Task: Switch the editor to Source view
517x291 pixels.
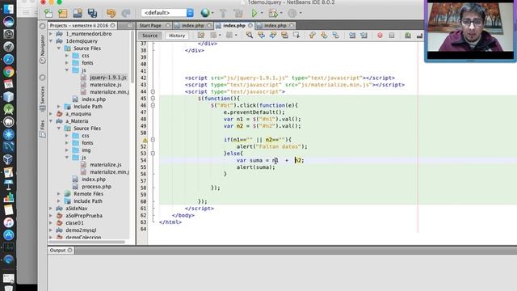Action: pos(150,36)
